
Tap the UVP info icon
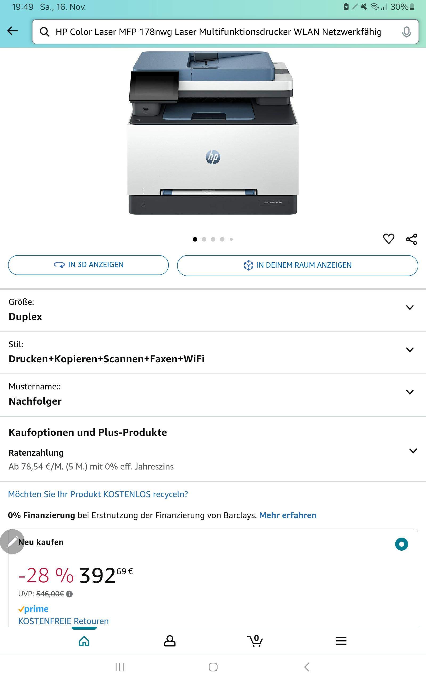pyautogui.click(x=69, y=594)
